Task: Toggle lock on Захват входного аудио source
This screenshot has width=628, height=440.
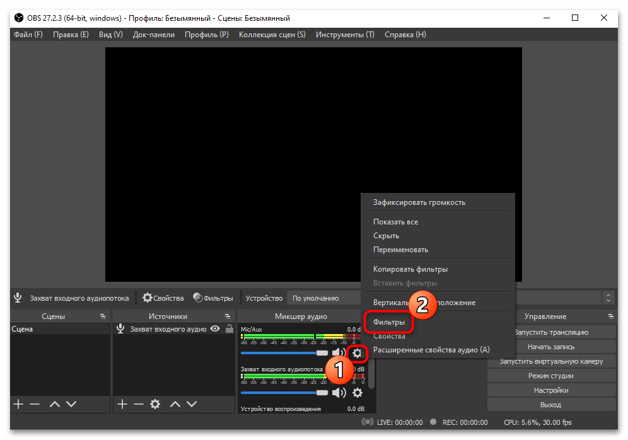Action: coord(230,328)
